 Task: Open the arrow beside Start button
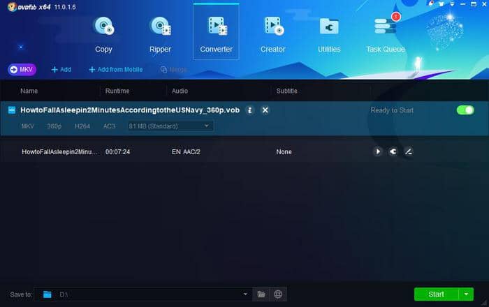point(466,294)
